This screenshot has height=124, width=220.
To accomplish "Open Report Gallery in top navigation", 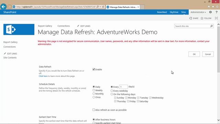I will pos(45,26).
